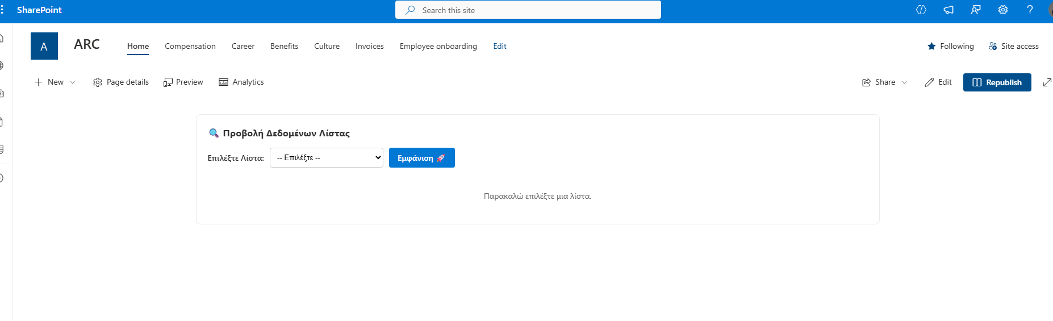Screen dimensions: 1053x321
Task: Open the Employee onboarding nav item
Action: [x=438, y=46]
